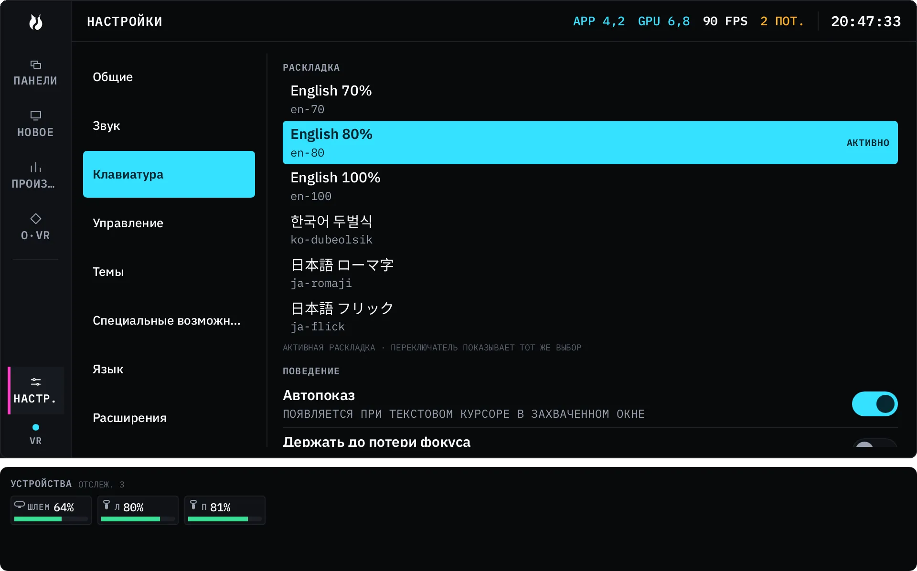The width and height of the screenshot is (917, 571).
Task: Click the 2 ПОТ. indicator
Action: point(782,21)
